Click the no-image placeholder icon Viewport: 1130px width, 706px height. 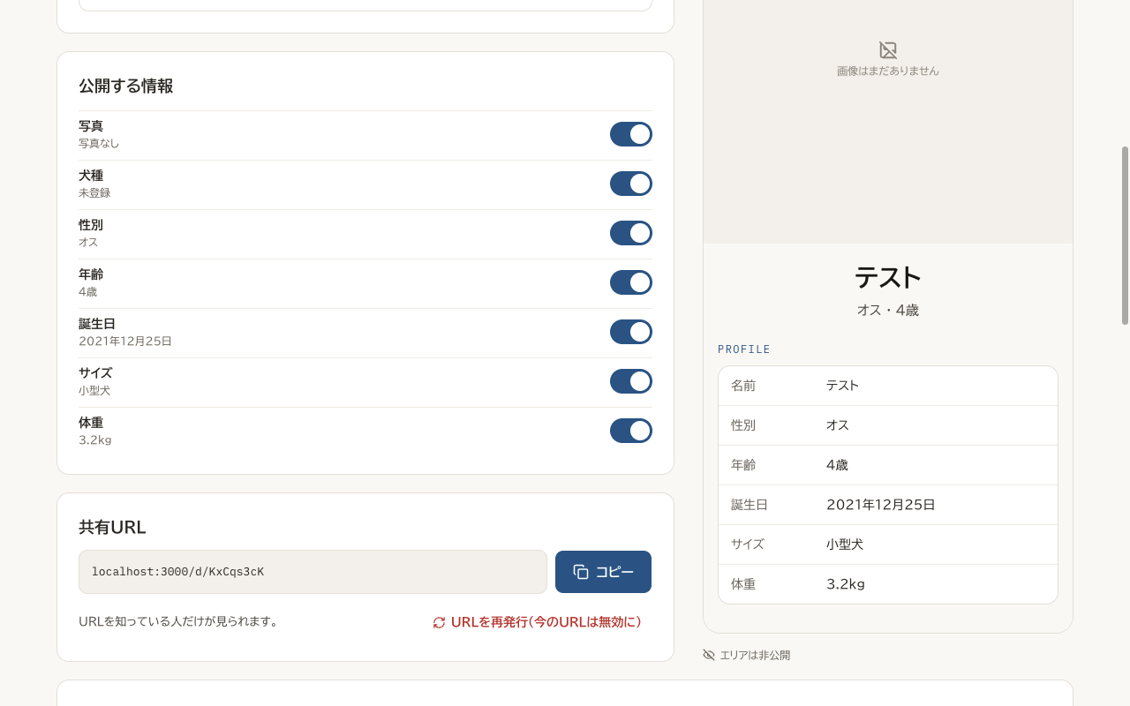click(888, 50)
